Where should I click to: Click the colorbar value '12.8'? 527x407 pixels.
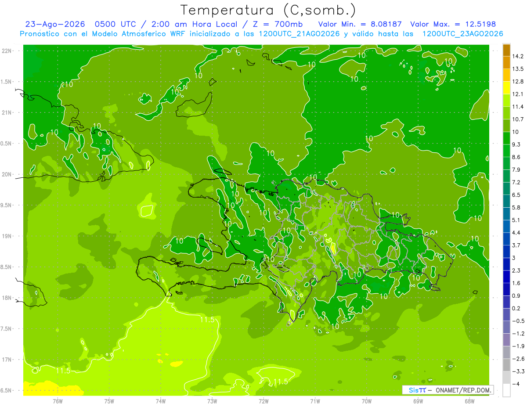518,82
